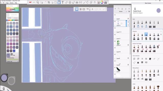Toggle visibility of Layer11-1
The height and width of the screenshot is (91, 163).
pos(115,28)
